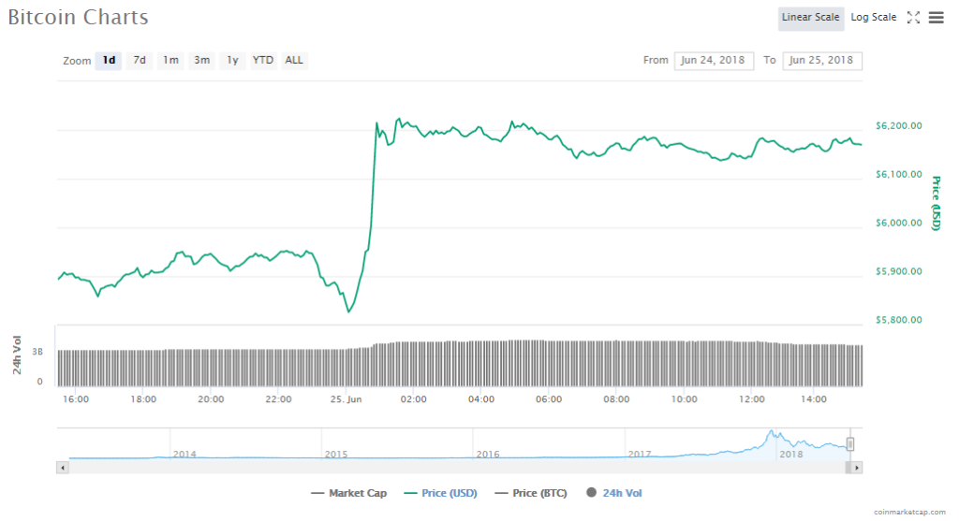Select the 7d zoom range
The image size is (959, 521).
[140, 60]
